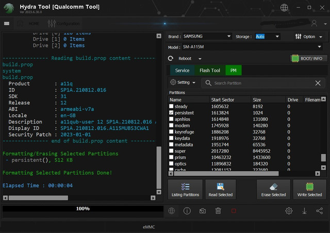Click the log scroll-up arrow

(159, 36)
